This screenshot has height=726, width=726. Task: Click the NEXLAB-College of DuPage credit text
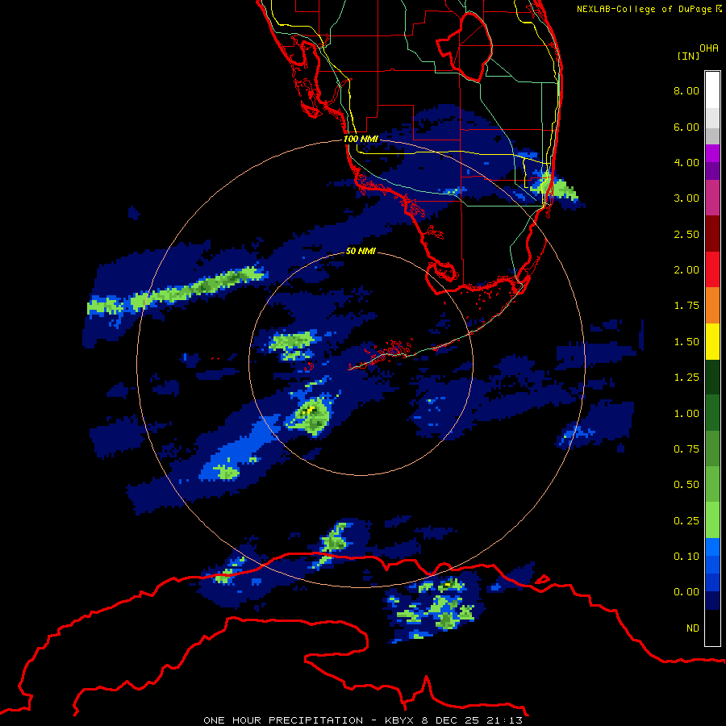point(649,9)
